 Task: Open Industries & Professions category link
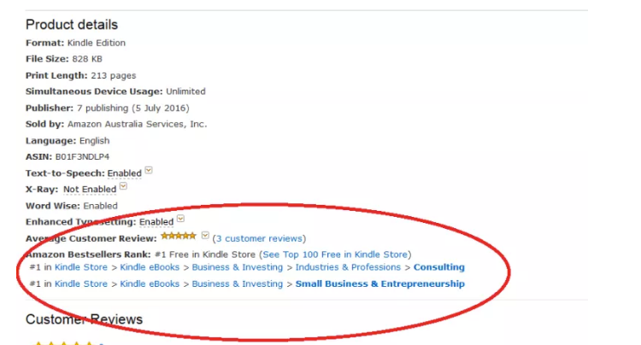[348, 267]
